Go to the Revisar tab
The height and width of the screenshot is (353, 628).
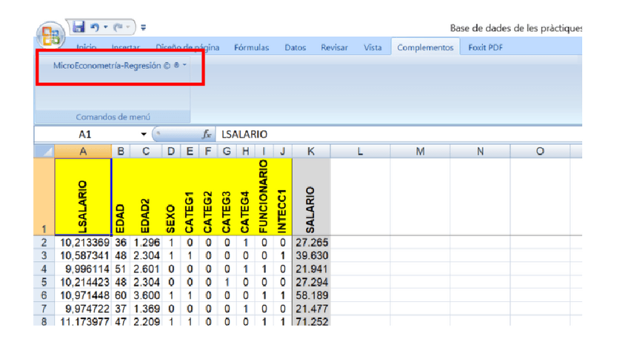click(x=334, y=47)
